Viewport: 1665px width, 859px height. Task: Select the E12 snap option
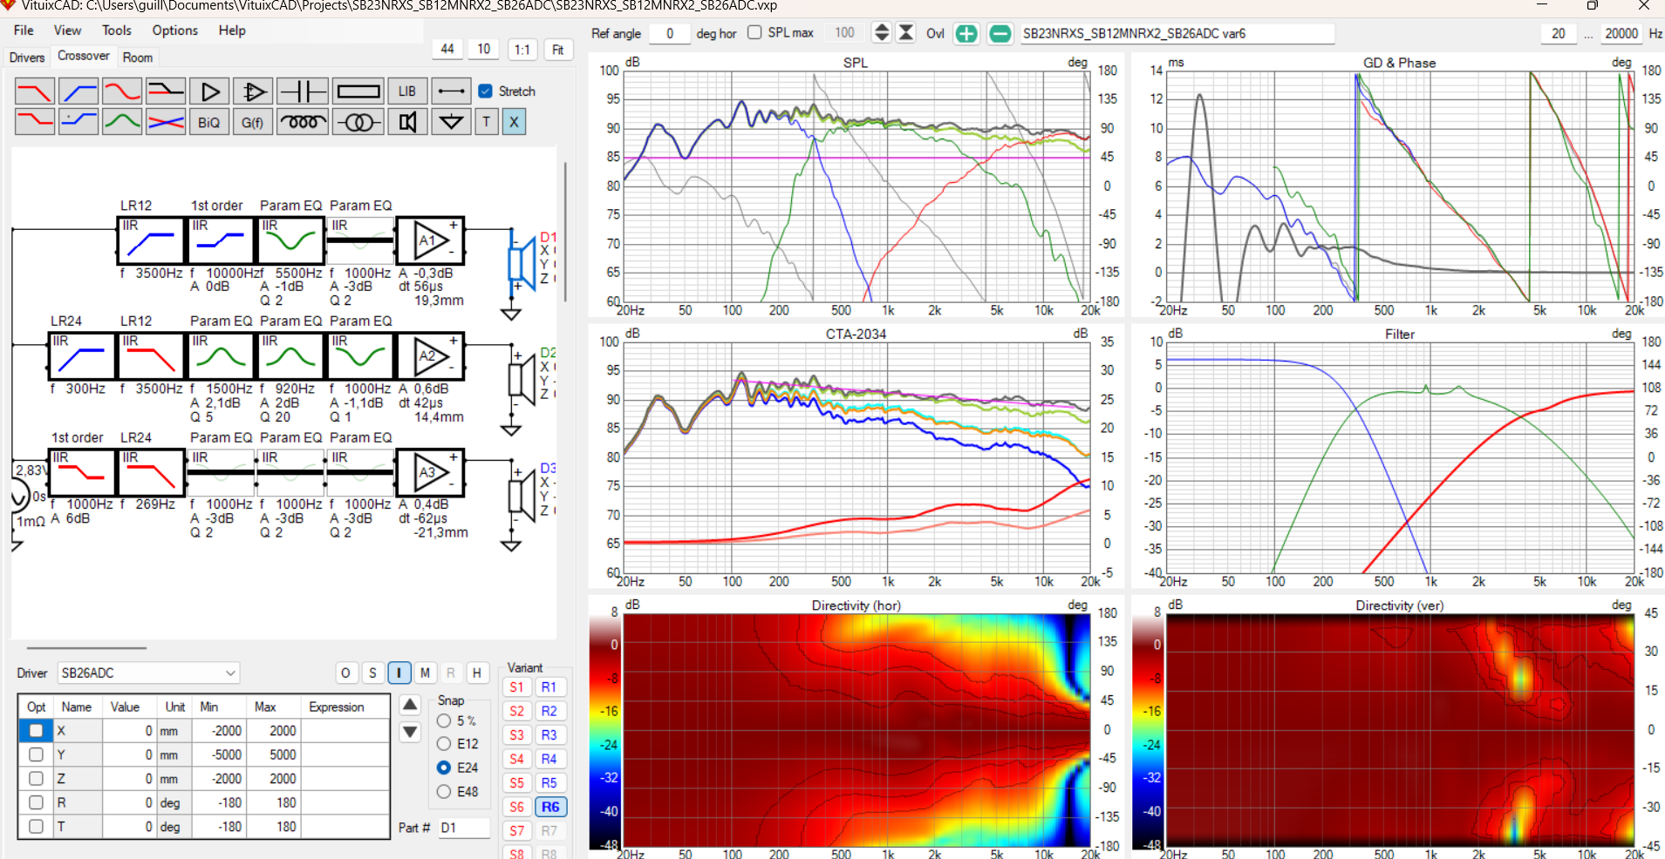[444, 744]
